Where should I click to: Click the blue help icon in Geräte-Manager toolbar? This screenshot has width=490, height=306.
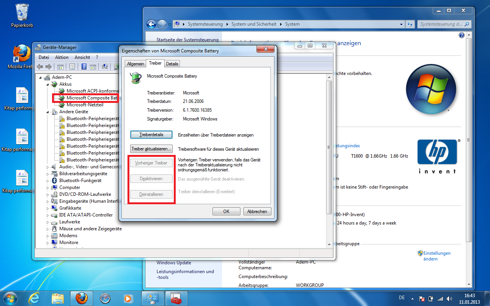click(x=84, y=67)
